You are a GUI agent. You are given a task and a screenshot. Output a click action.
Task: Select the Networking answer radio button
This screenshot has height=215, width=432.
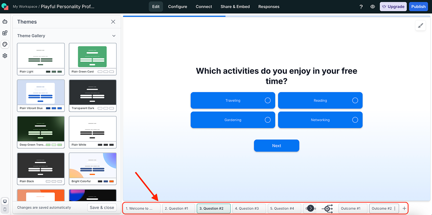click(x=355, y=120)
